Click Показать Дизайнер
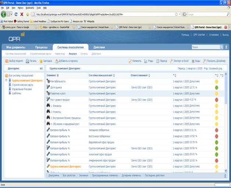This screenshot has width=231, height=188. coord(214,61)
